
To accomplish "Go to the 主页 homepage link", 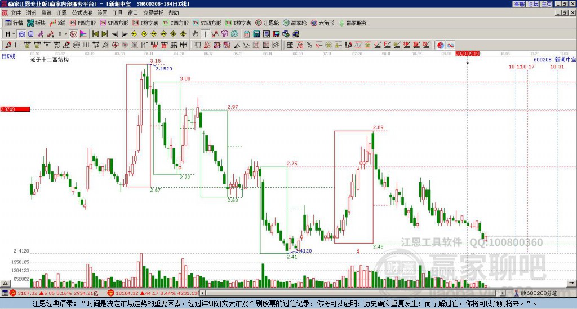I will (x=546, y=3).
